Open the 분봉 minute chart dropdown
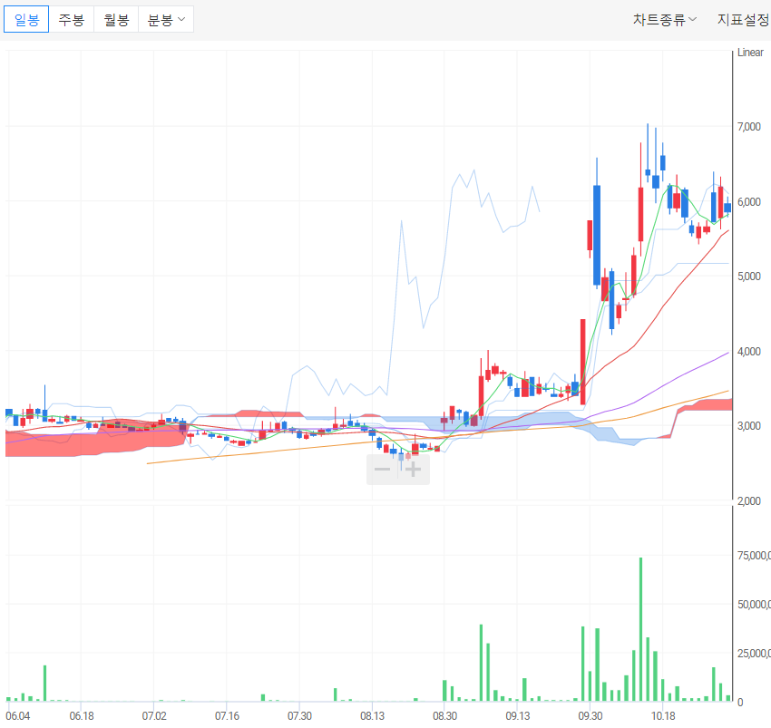 (x=166, y=20)
